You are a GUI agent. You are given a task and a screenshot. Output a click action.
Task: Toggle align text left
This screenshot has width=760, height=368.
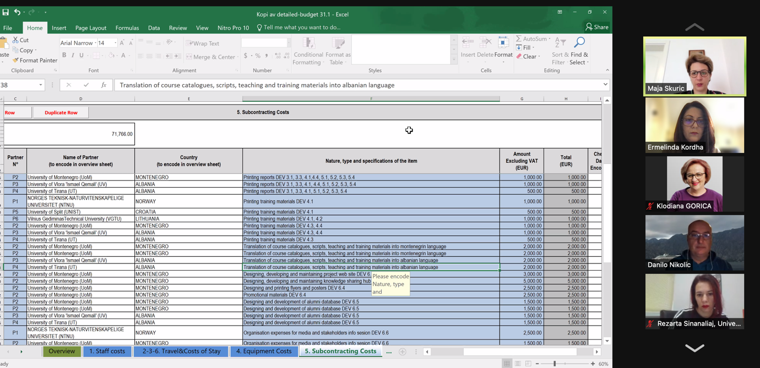click(x=141, y=56)
